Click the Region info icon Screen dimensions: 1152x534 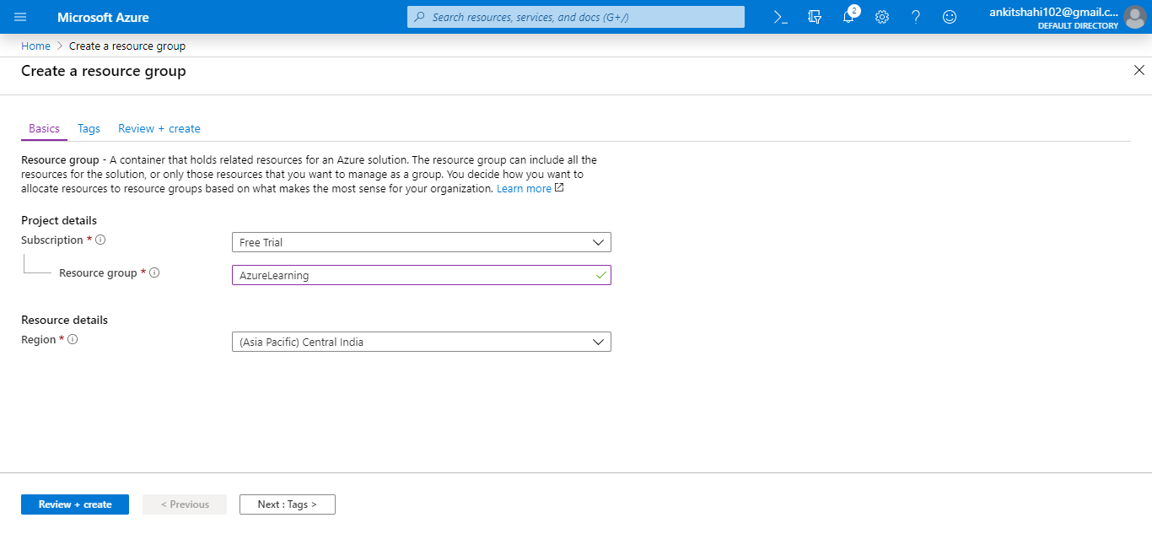tap(73, 339)
